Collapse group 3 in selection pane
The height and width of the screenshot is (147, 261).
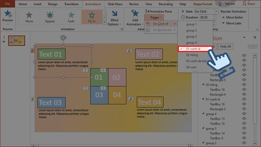[203, 128]
